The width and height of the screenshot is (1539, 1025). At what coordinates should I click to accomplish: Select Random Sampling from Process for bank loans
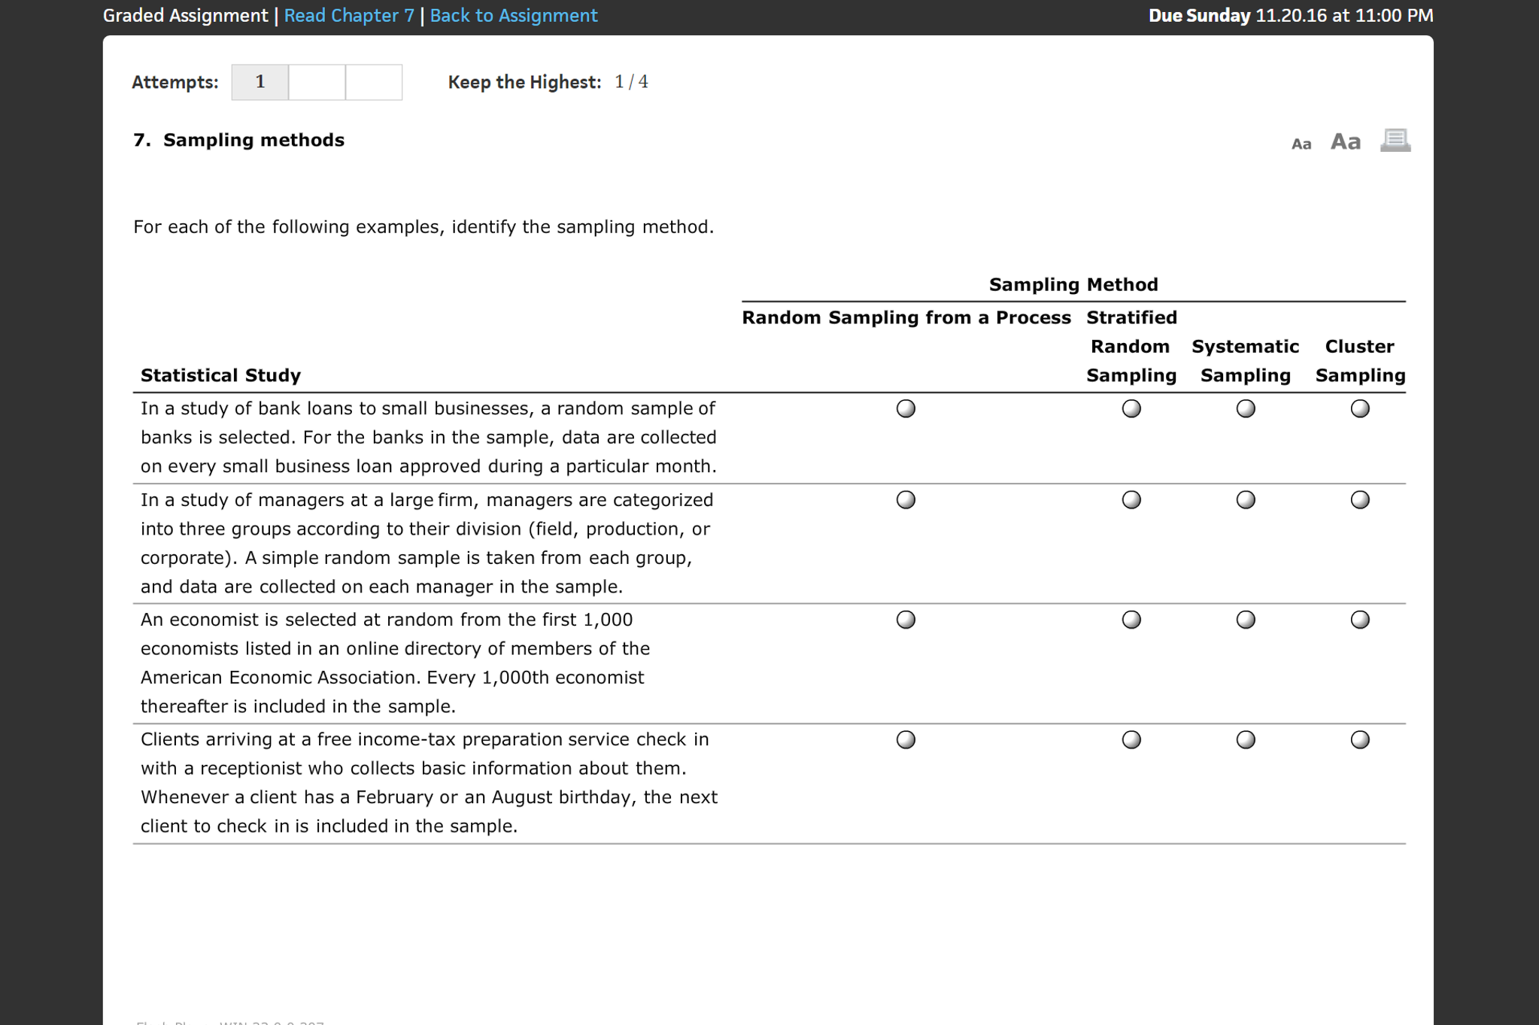[x=906, y=408]
